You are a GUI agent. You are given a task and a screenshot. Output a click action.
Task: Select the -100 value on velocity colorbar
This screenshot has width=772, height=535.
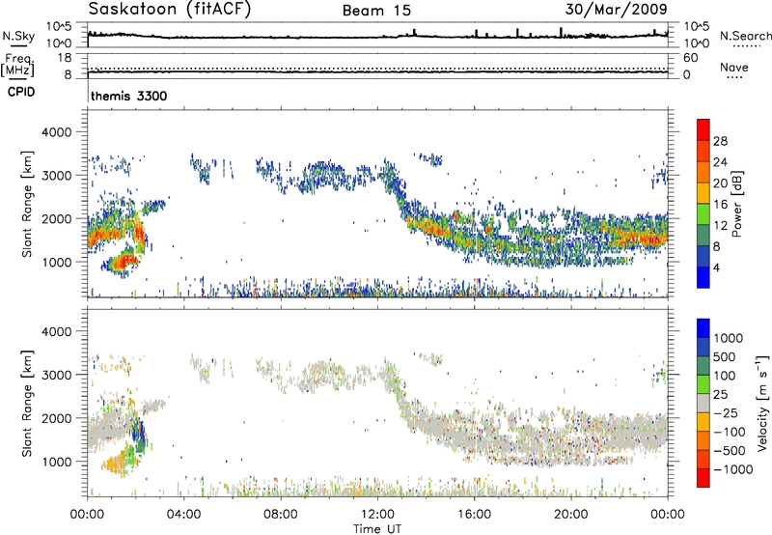(x=730, y=432)
